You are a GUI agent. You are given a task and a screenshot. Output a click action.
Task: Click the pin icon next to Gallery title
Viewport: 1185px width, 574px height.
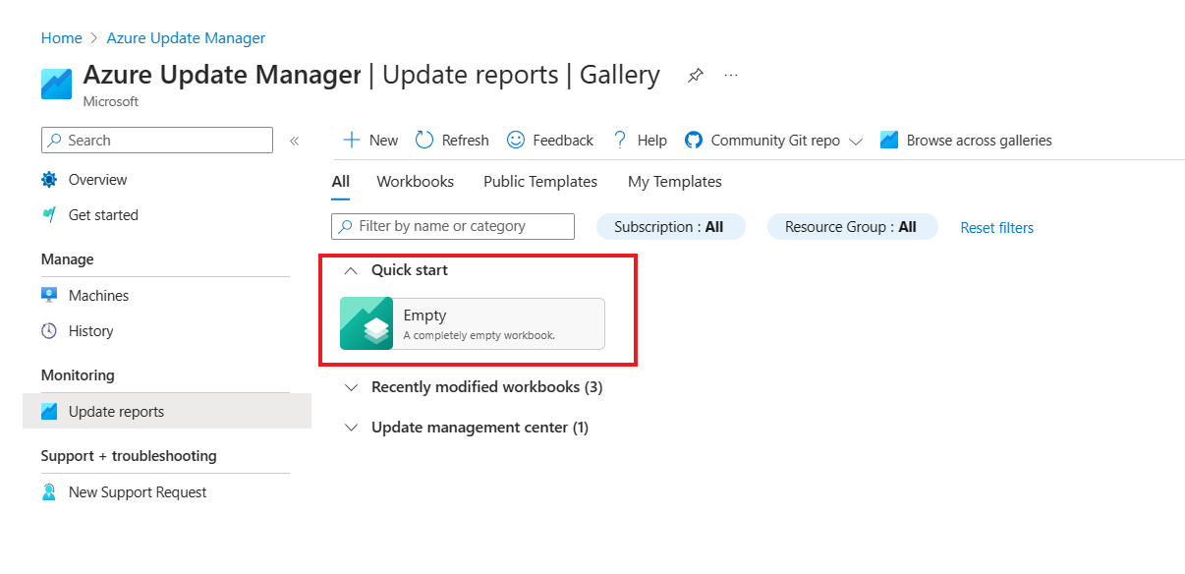pos(696,75)
